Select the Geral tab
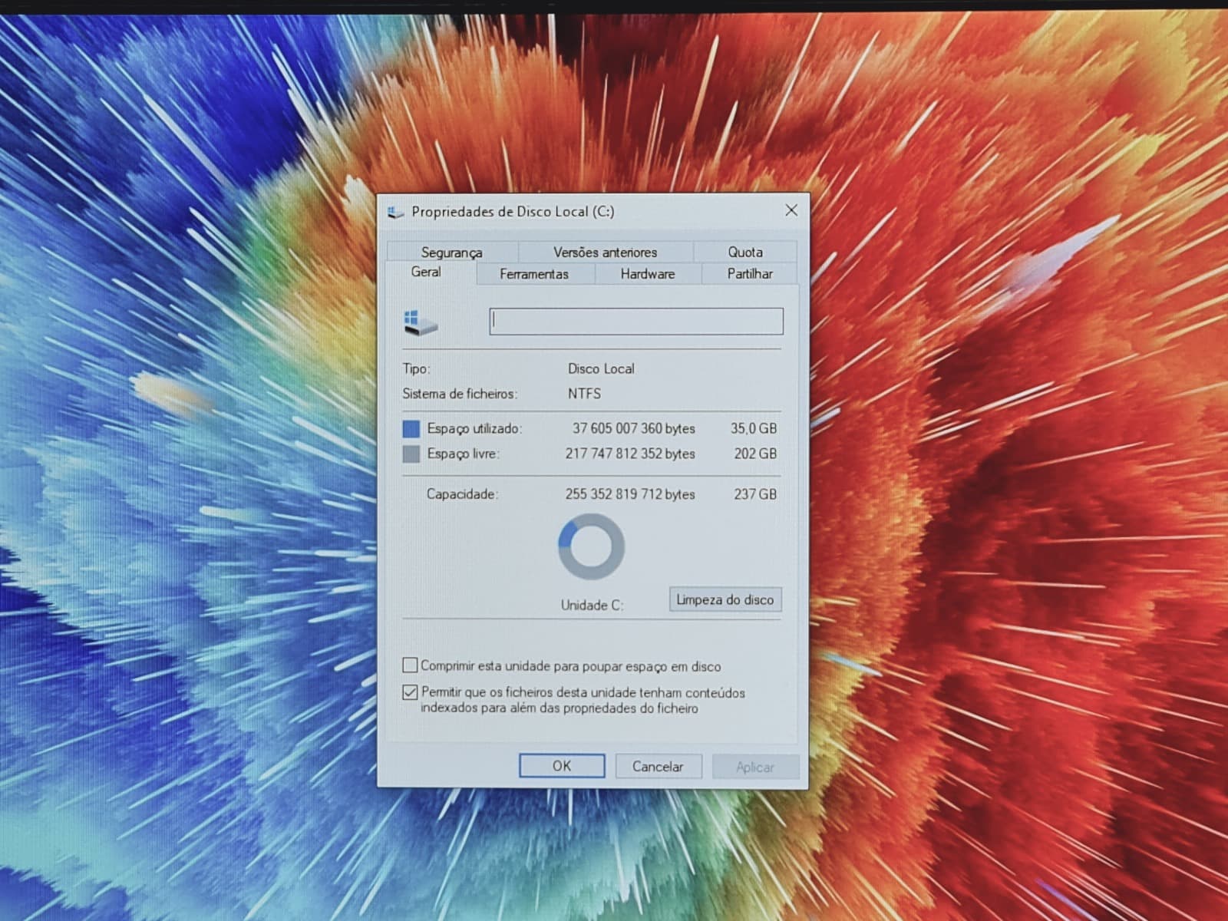The image size is (1228, 921). tap(427, 272)
